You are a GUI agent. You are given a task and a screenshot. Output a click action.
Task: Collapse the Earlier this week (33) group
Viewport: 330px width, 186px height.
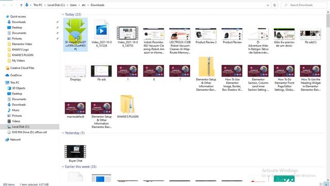click(63, 166)
